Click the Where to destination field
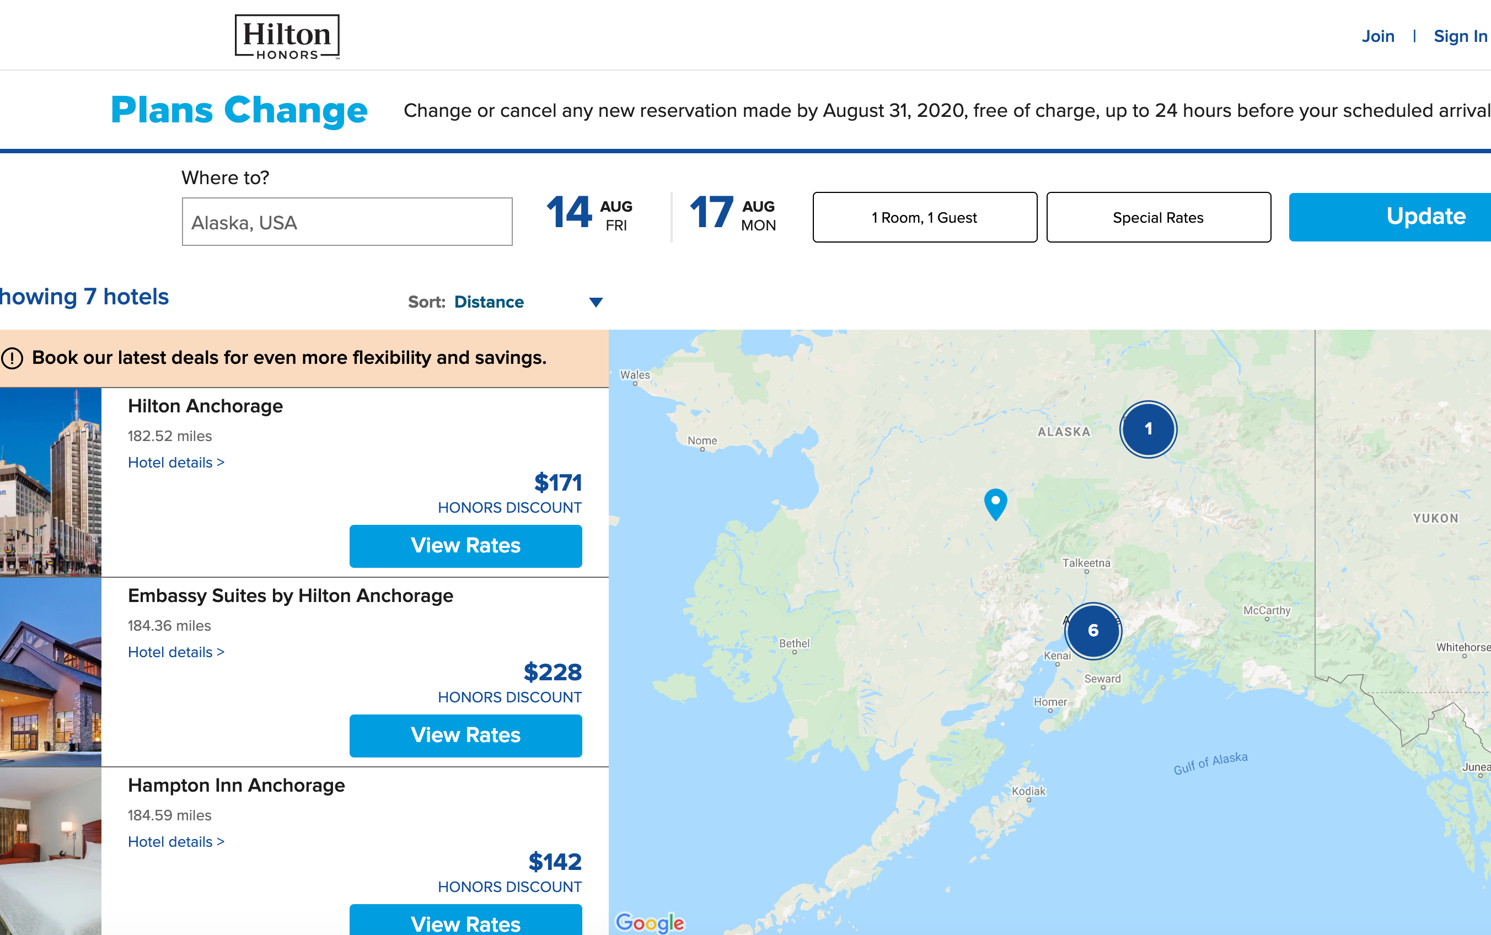1491x935 pixels. (347, 222)
